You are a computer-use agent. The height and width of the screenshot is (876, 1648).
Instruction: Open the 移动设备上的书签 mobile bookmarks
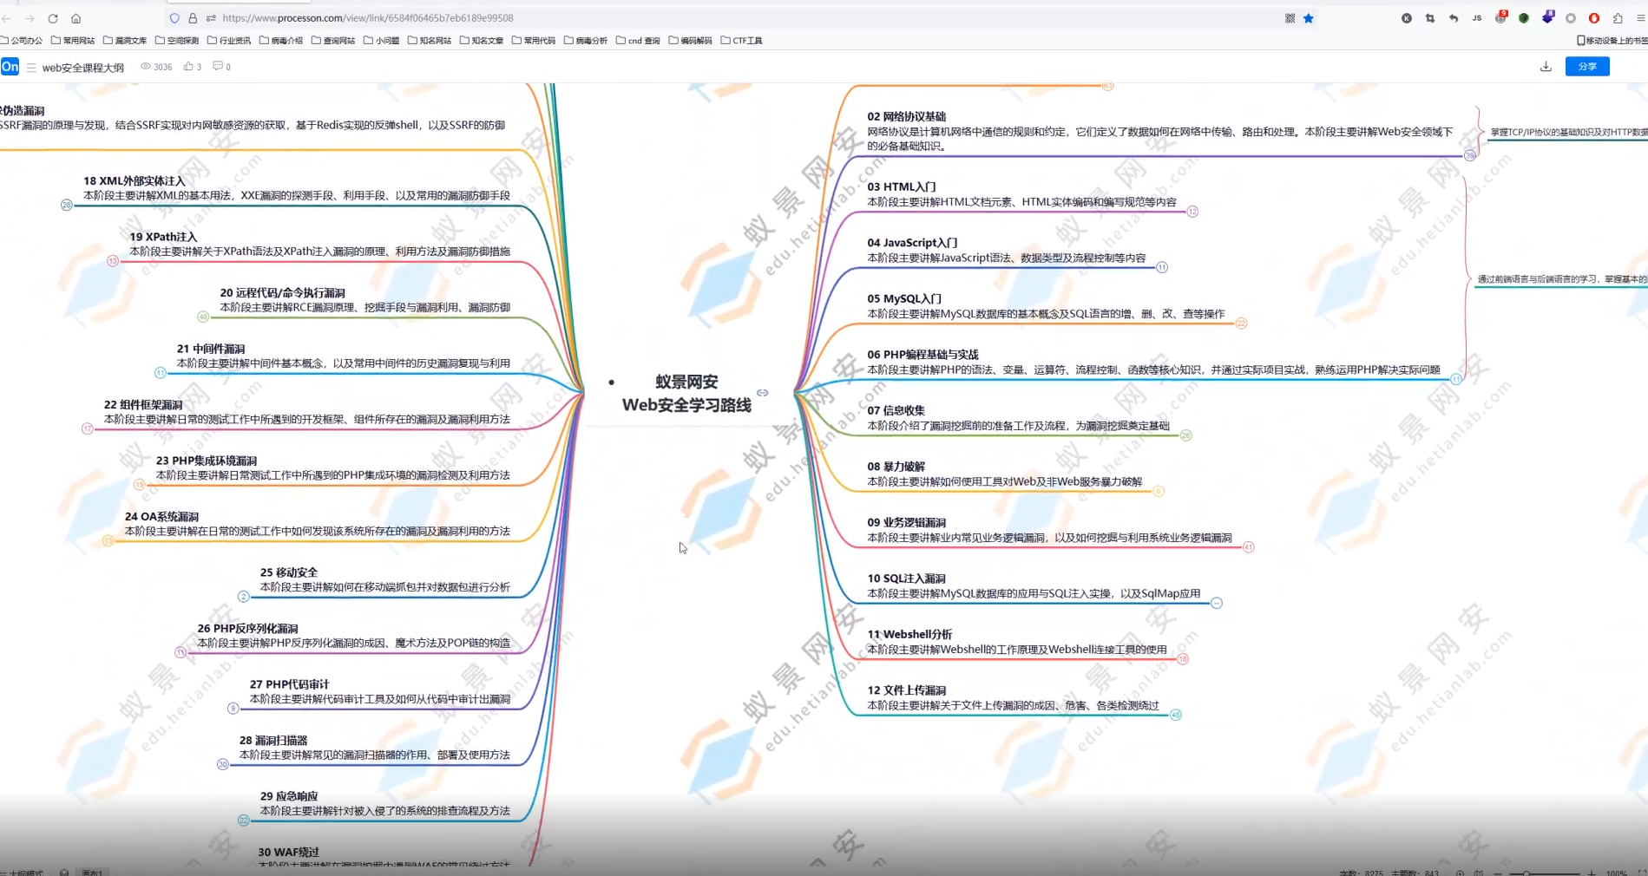(1612, 41)
